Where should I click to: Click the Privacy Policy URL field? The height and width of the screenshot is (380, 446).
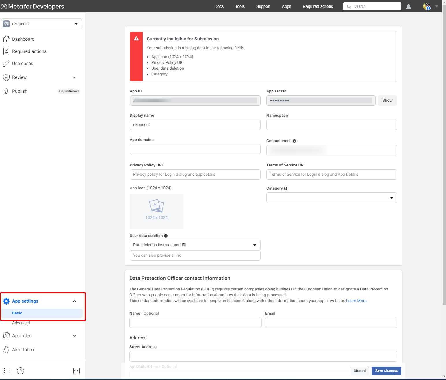tap(195, 175)
